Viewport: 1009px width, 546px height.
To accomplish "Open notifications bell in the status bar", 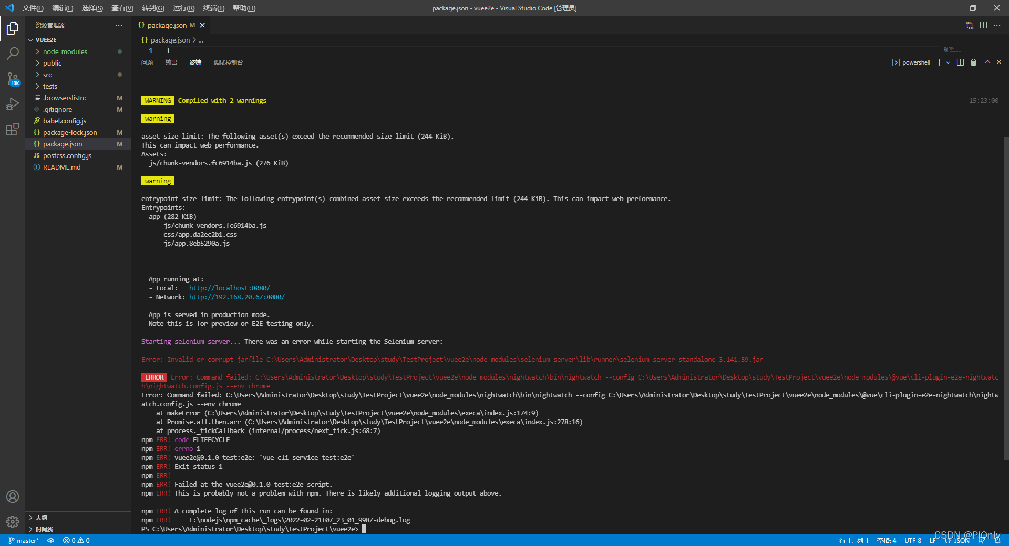I will [x=996, y=540].
